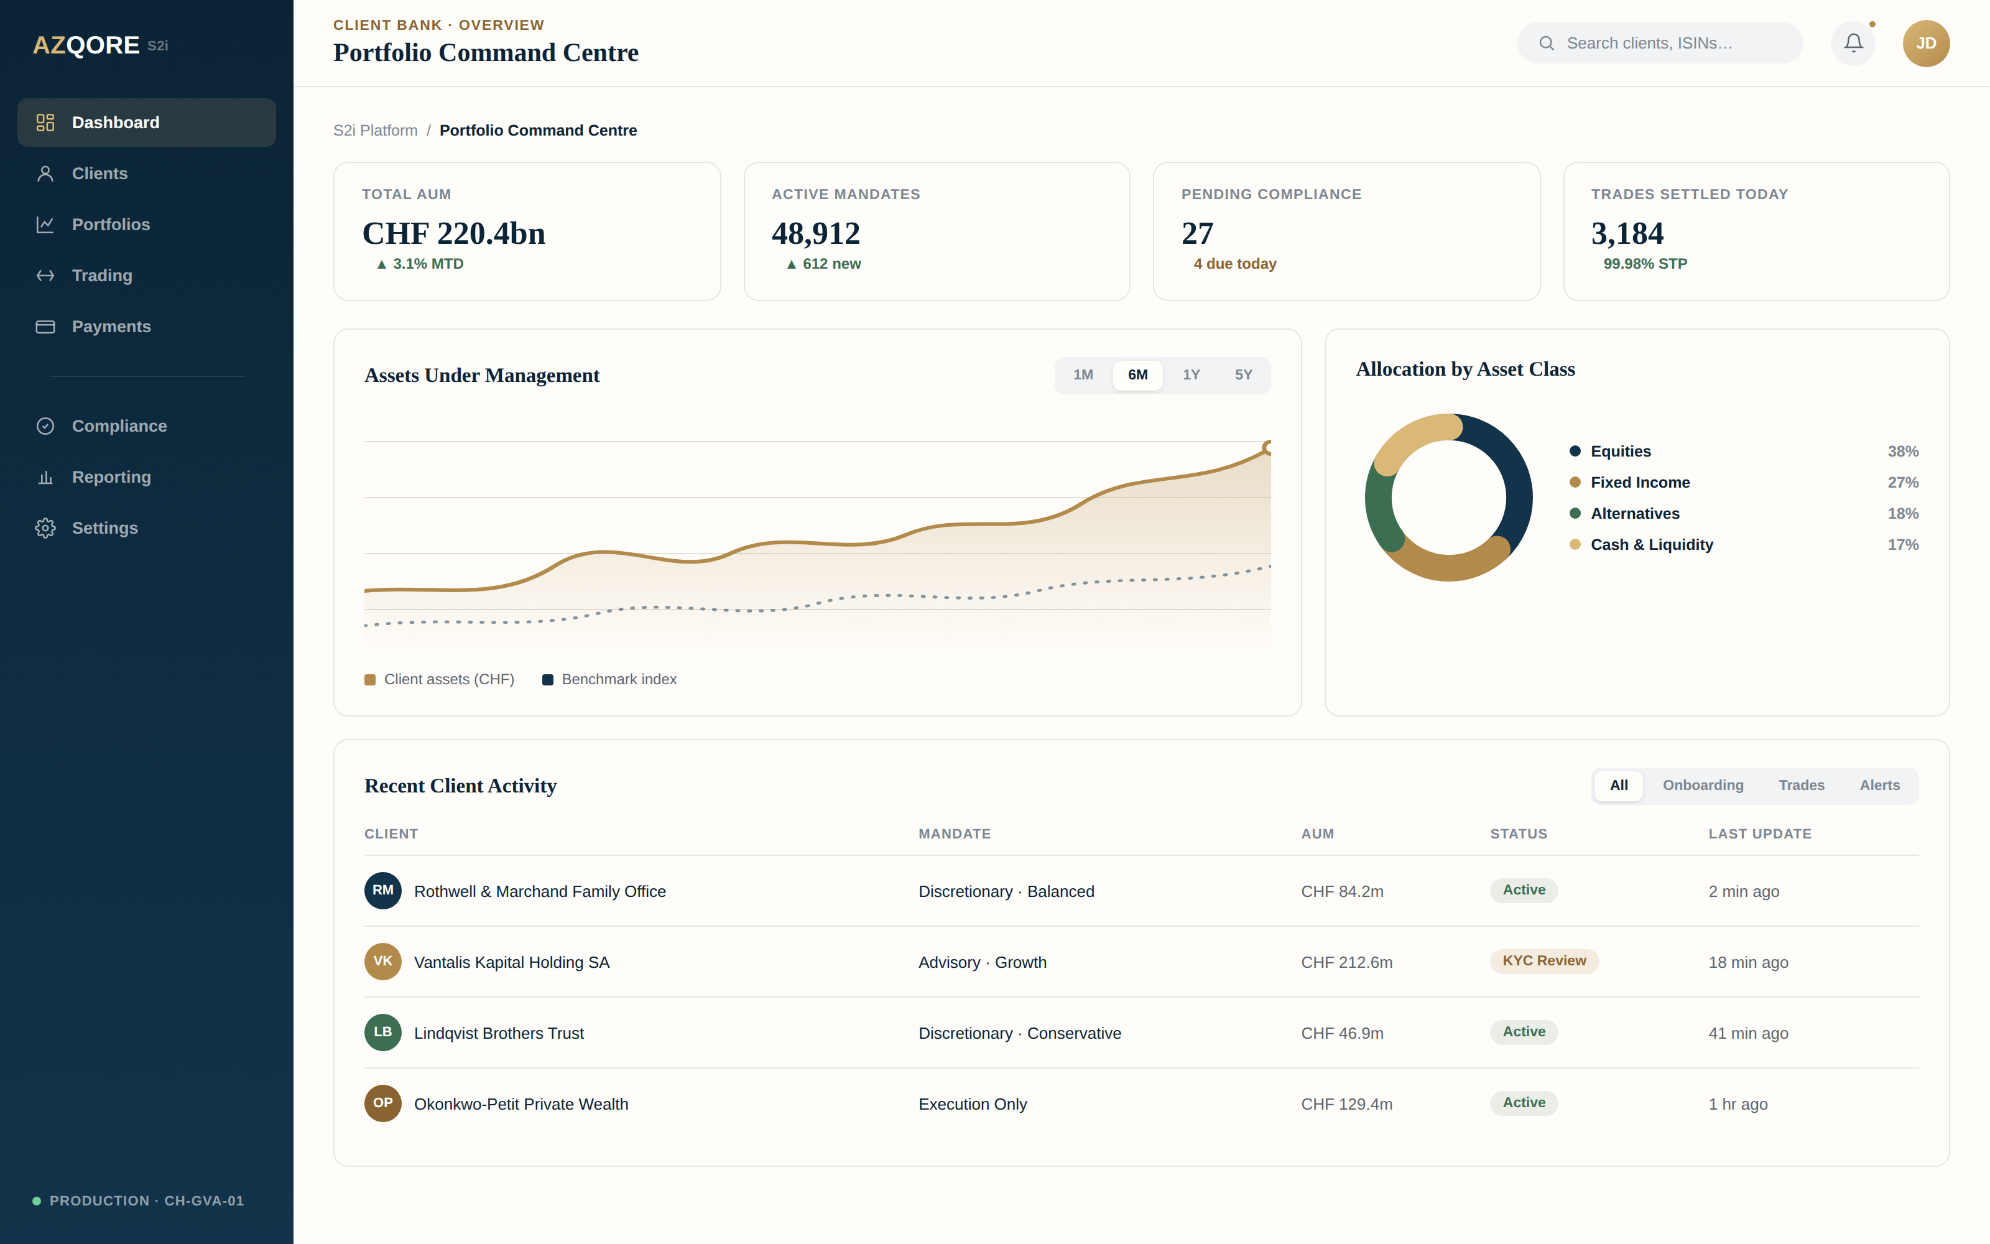Click the Reporting bar-chart icon

click(45, 477)
